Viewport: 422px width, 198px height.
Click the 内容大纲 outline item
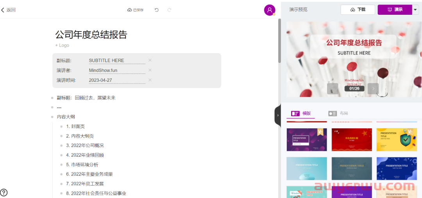[x=66, y=117]
